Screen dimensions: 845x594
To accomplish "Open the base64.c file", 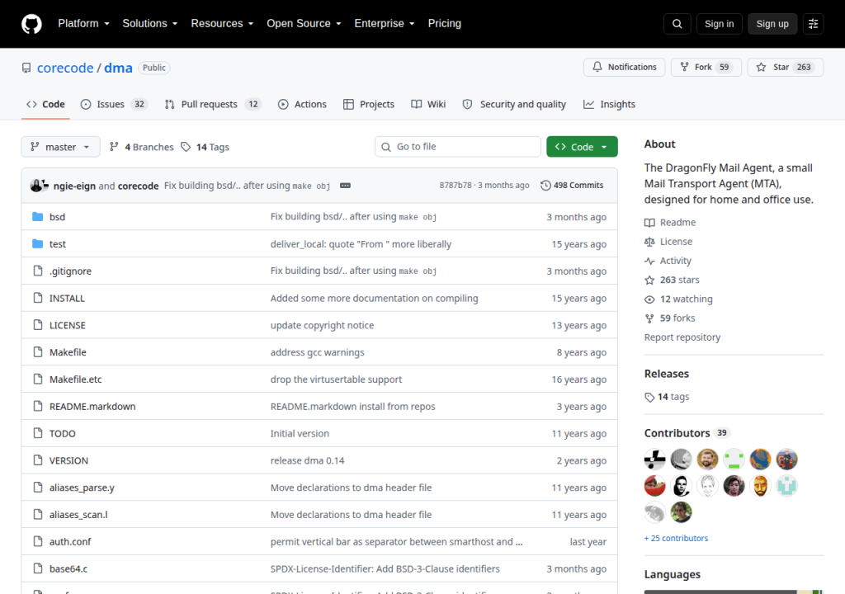I will (x=68, y=568).
